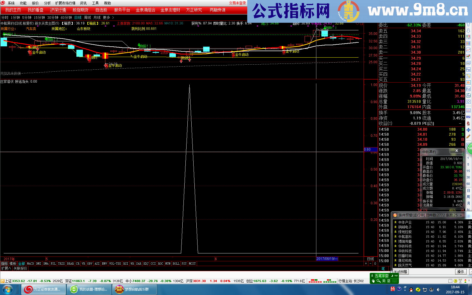Image resolution: width=472 pixels, height=295 pixels.
Task: Open the F12 trading icon
Action: click(x=468, y=89)
